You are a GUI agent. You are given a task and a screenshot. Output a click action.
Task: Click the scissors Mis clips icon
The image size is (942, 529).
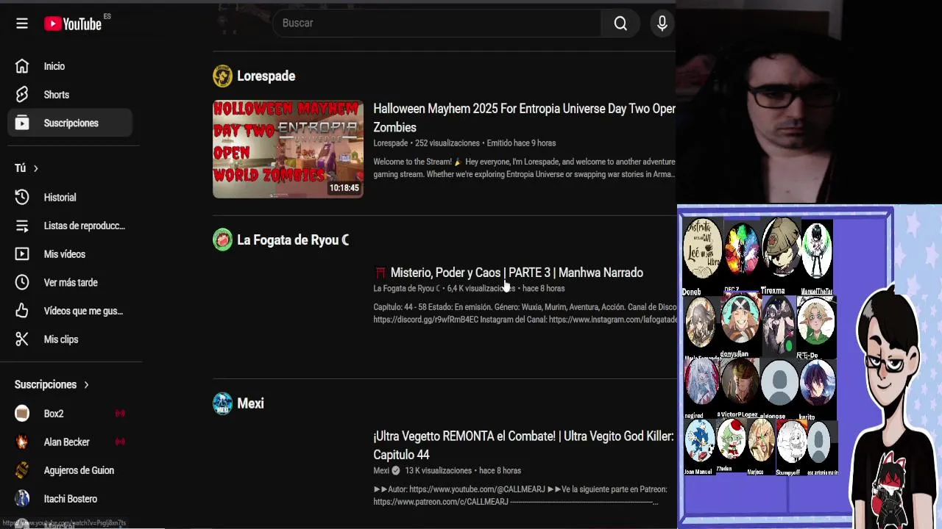[x=22, y=339]
